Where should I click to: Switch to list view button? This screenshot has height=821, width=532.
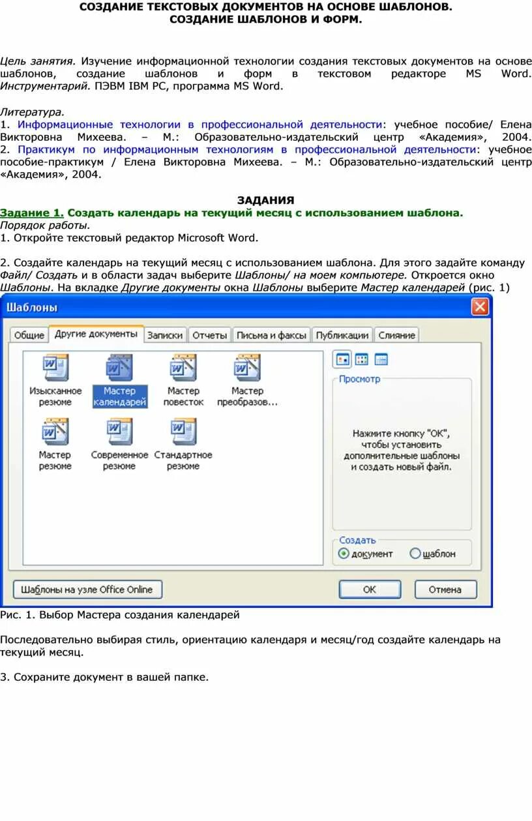pos(361,359)
